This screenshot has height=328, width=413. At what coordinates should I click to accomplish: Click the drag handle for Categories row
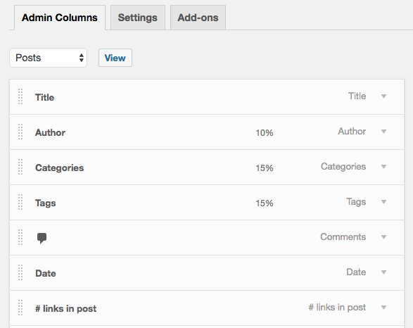[x=20, y=167]
